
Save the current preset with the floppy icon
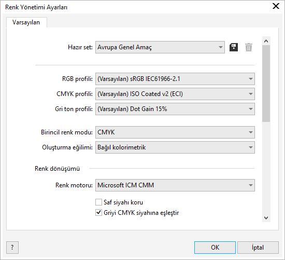234,47
